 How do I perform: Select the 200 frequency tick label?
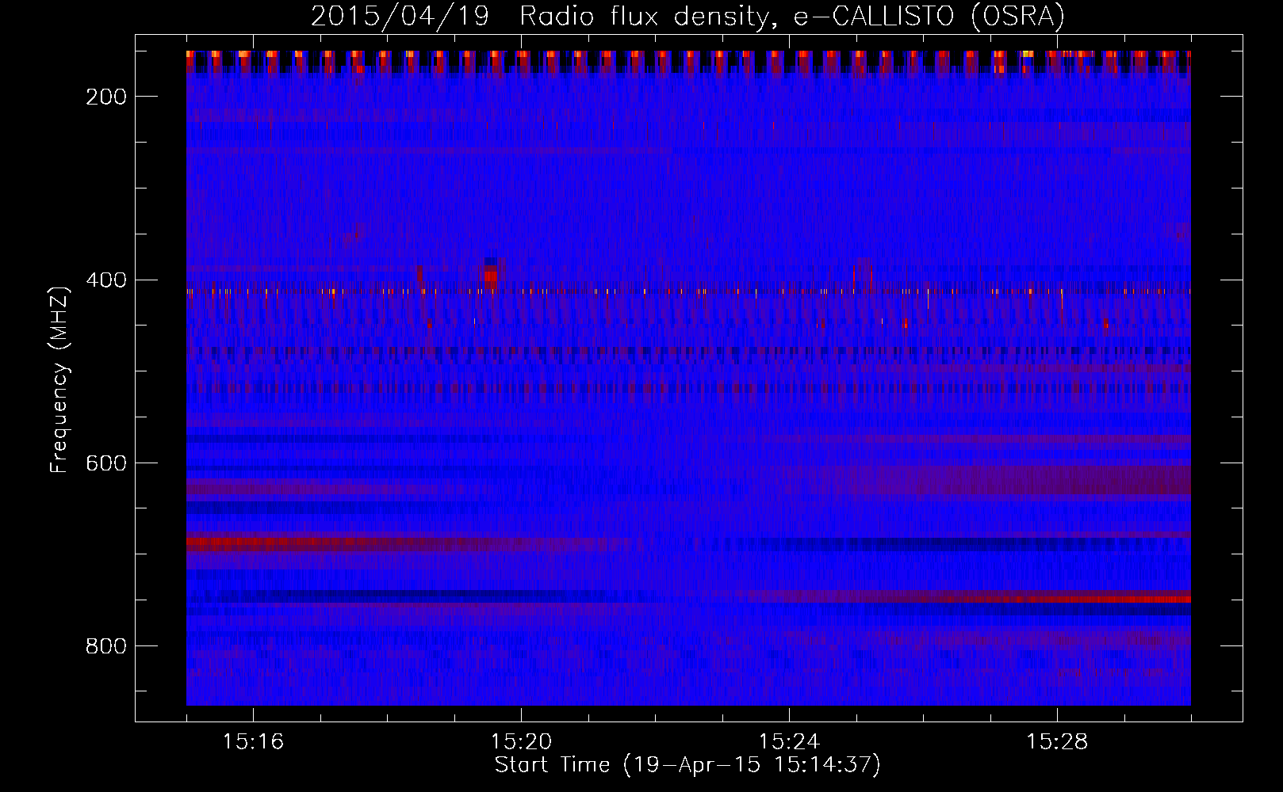tap(106, 97)
